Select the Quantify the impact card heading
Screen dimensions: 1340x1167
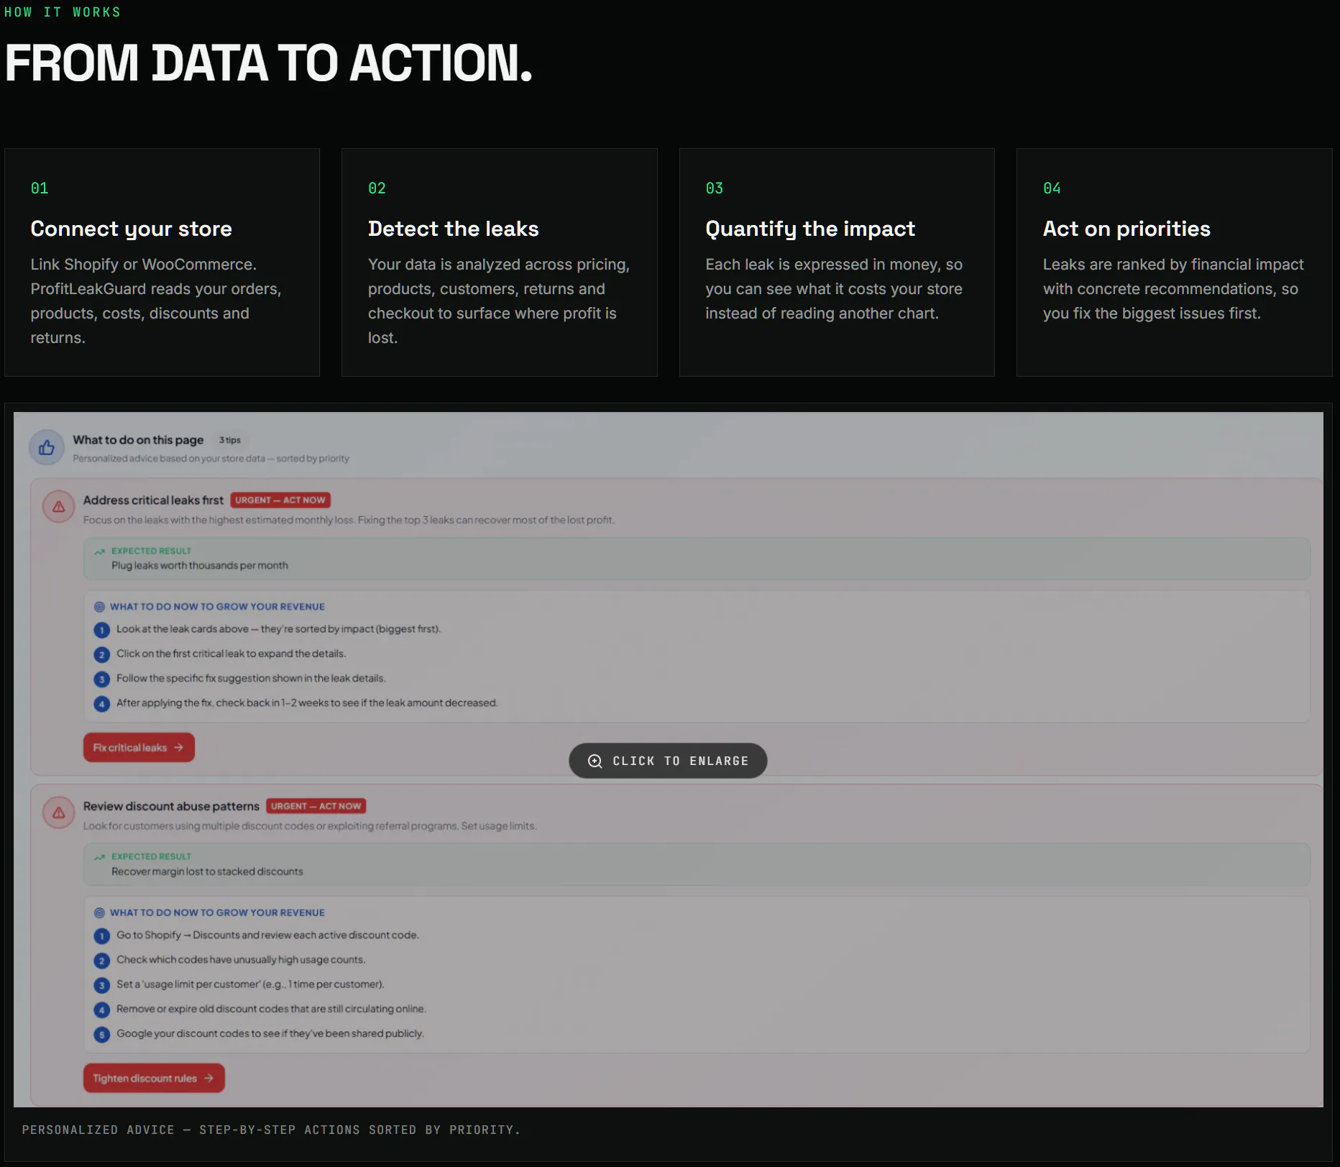click(810, 229)
